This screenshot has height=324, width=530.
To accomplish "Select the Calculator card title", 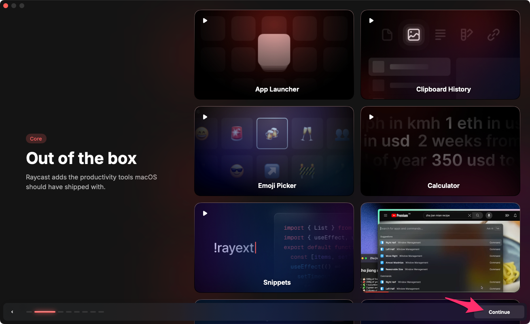I will [443, 185].
